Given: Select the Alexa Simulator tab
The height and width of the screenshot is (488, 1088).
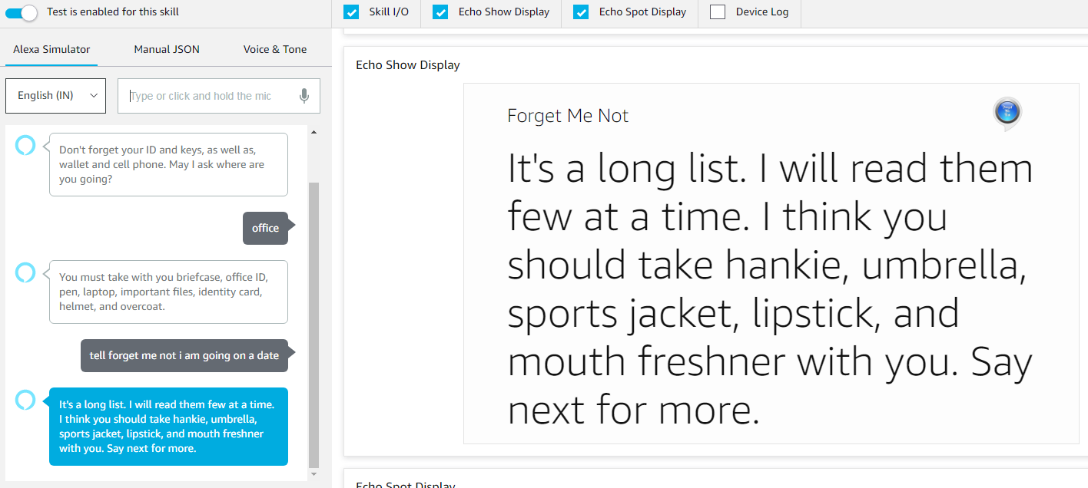Looking at the screenshot, I should (x=51, y=49).
